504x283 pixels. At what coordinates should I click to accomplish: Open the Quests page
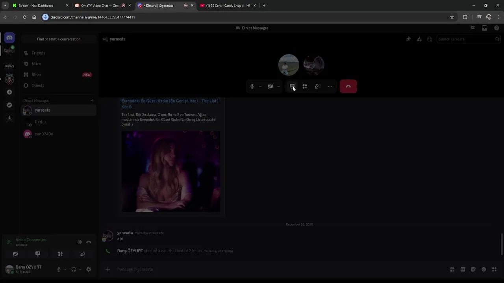tap(59, 85)
